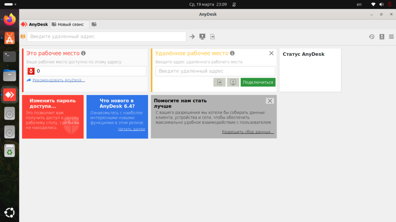Open Ubuntu Software from the dock
Screen dimensions: 396x222
pos(10,38)
